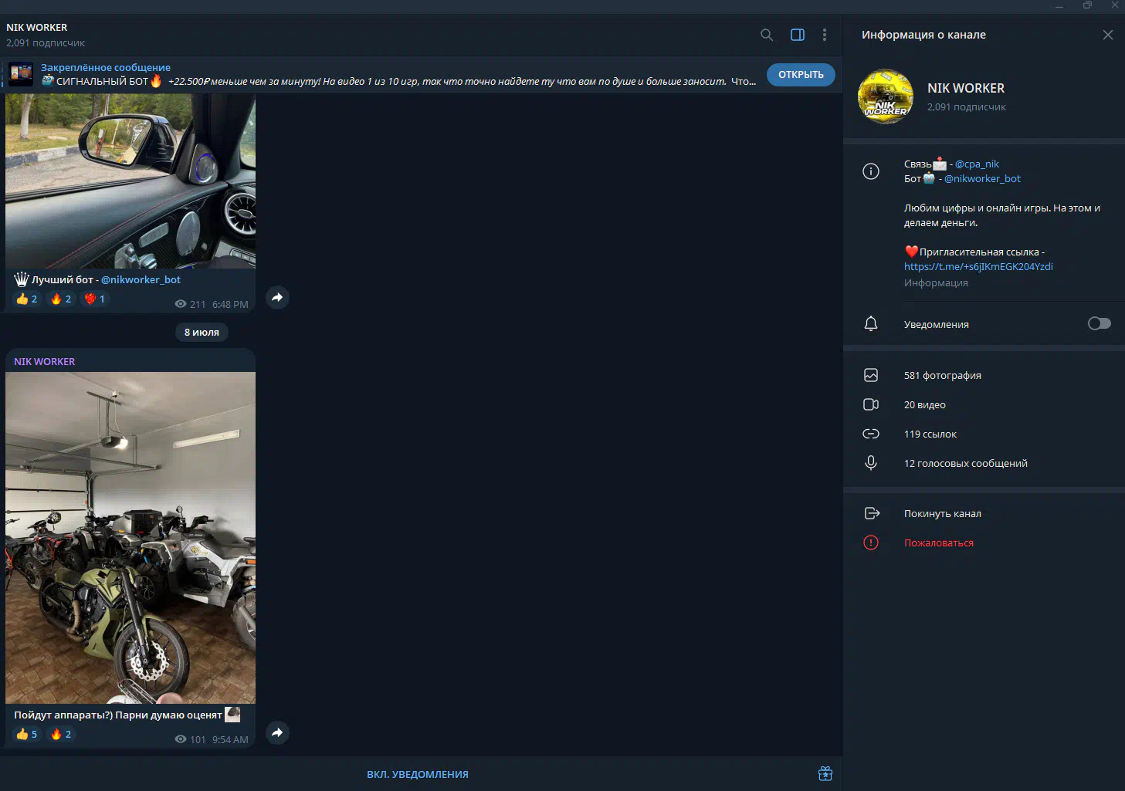This screenshot has width=1125, height=791.
Task: Open the t.me invite link
Action: click(x=978, y=266)
